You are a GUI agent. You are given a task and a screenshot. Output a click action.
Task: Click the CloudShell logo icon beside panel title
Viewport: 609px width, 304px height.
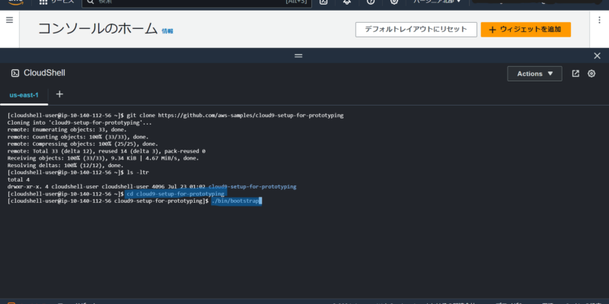tap(15, 73)
